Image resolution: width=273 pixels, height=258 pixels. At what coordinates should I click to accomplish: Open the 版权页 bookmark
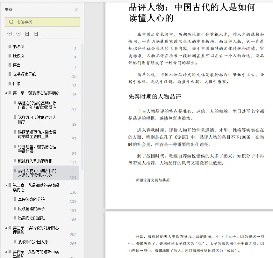[x=18, y=56]
